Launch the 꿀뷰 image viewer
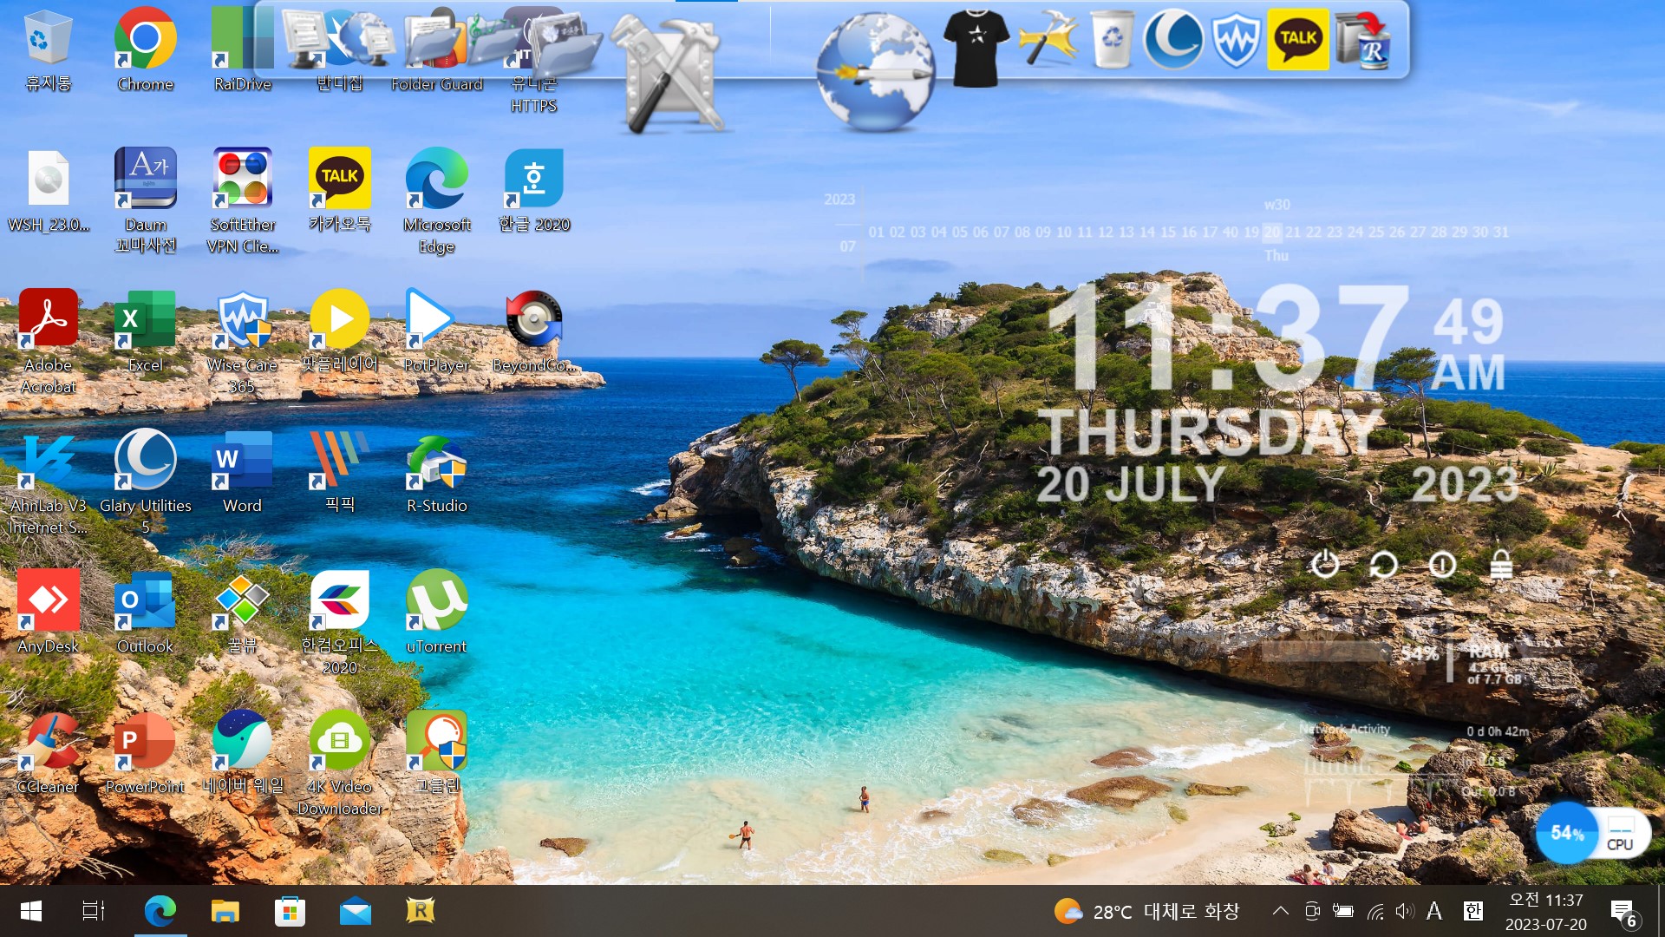Image resolution: width=1665 pixels, height=937 pixels. tap(243, 611)
